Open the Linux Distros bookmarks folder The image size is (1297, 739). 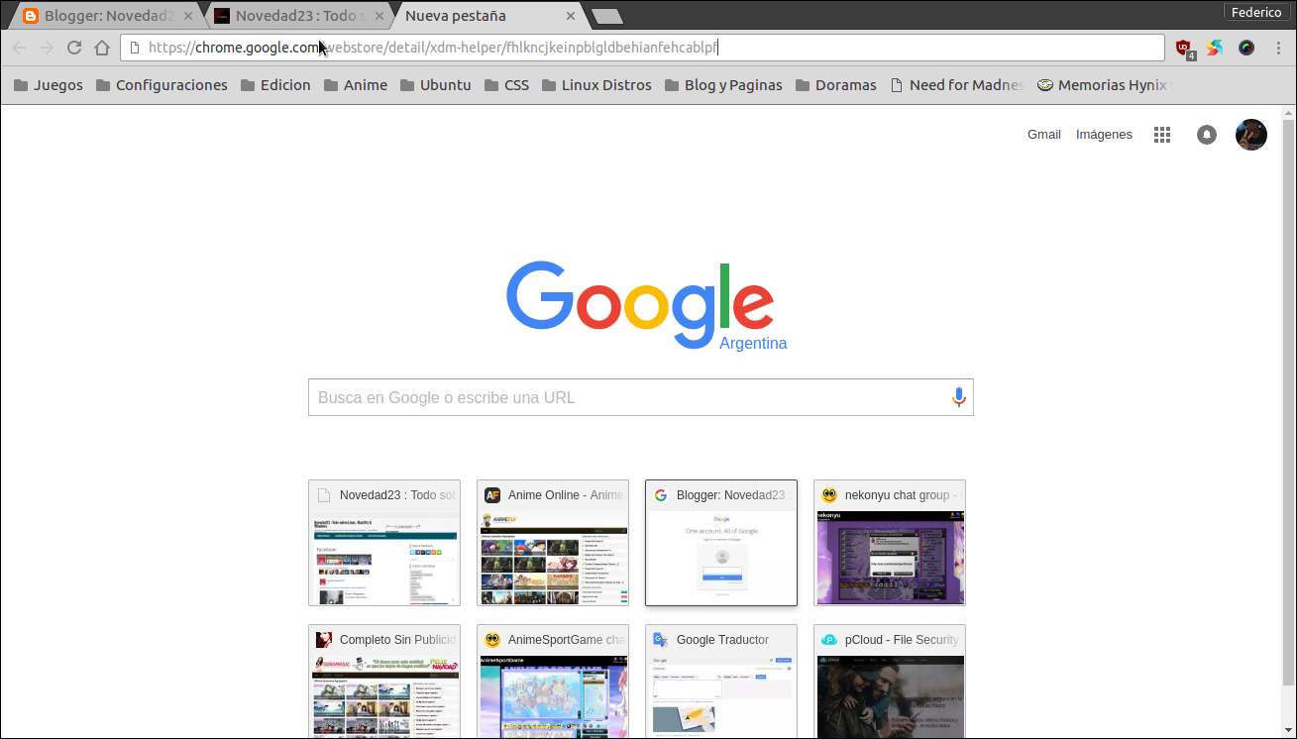pos(596,85)
